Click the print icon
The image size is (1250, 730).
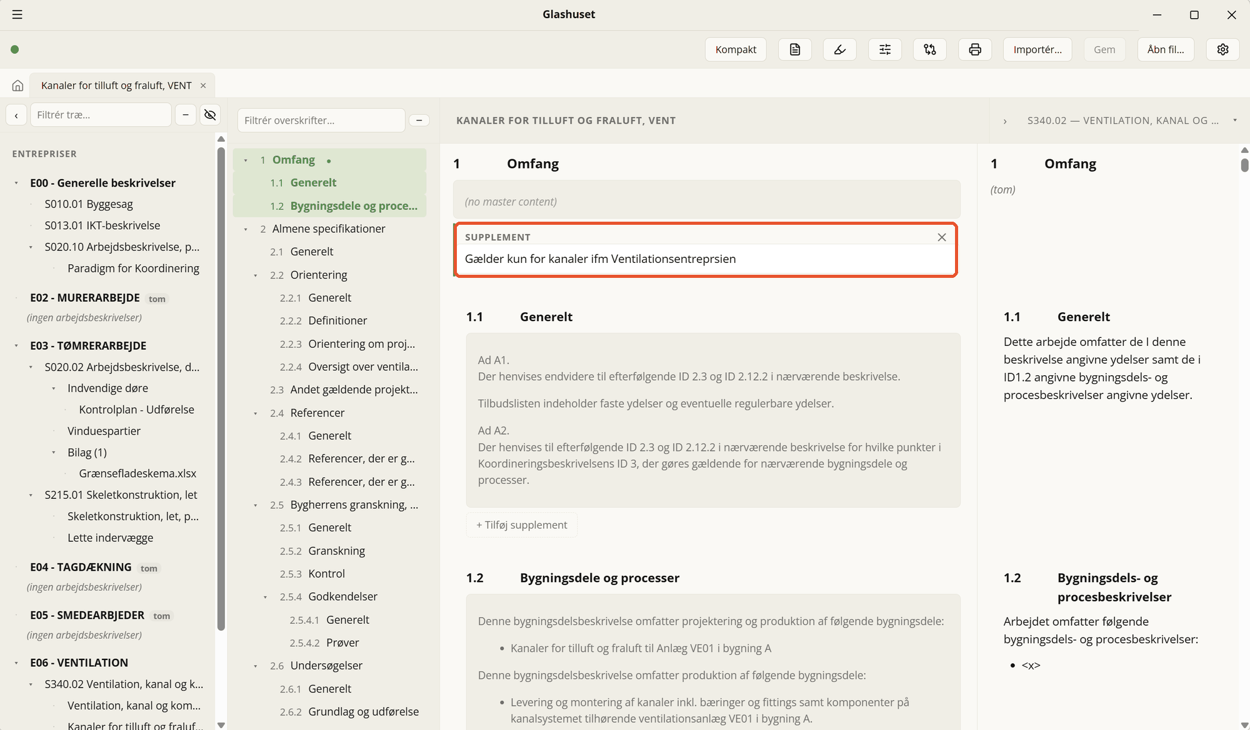tap(975, 49)
